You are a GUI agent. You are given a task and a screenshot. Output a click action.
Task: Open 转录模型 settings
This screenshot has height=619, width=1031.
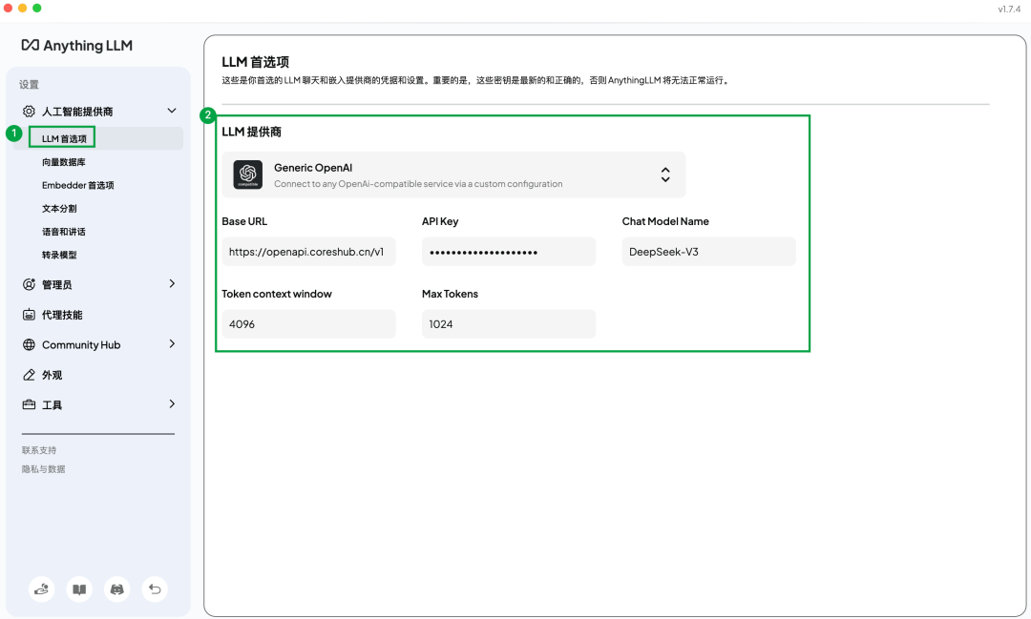tap(59, 255)
